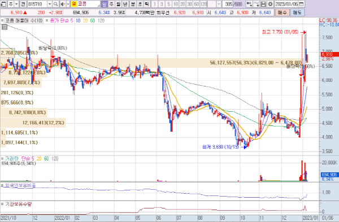Screen dimensions: 339x222
Task: Choose the 20 interval button
Action: 182,4
